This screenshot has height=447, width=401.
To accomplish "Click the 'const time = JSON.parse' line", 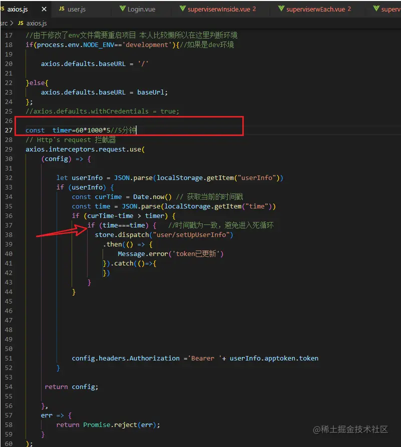I will 174,206.
